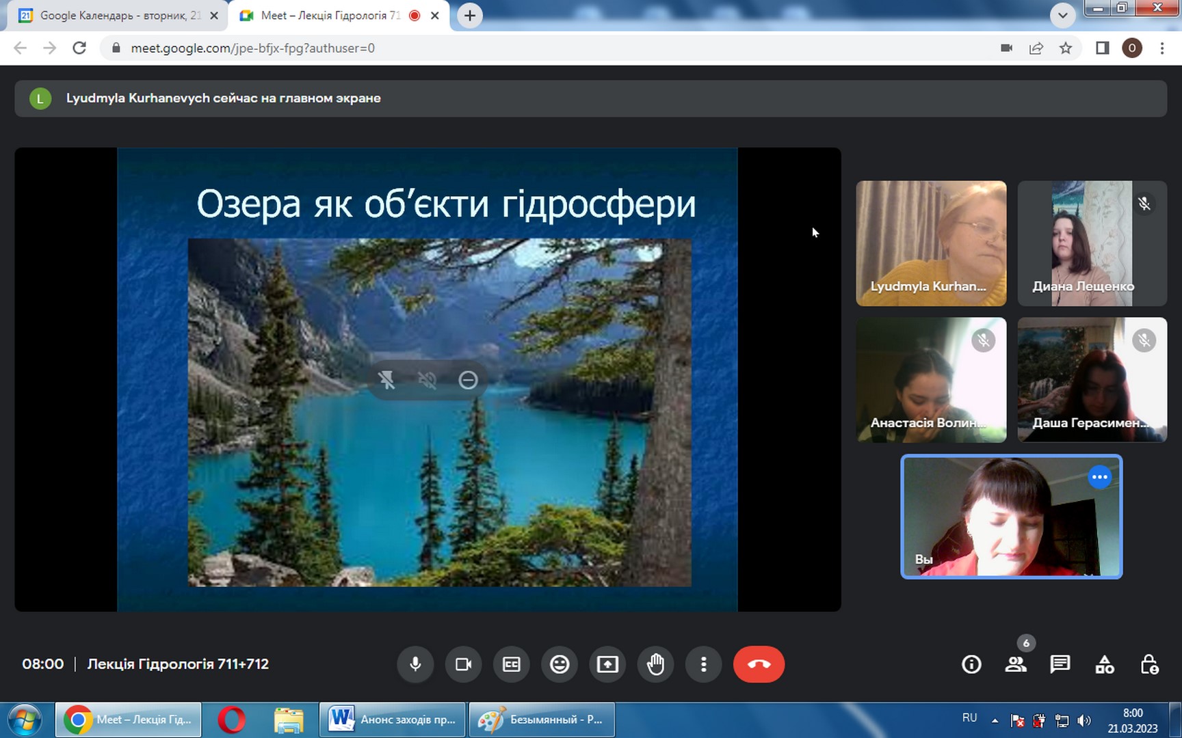Show the participants list
The height and width of the screenshot is (738, 1182).
(x=1016, y=664)
